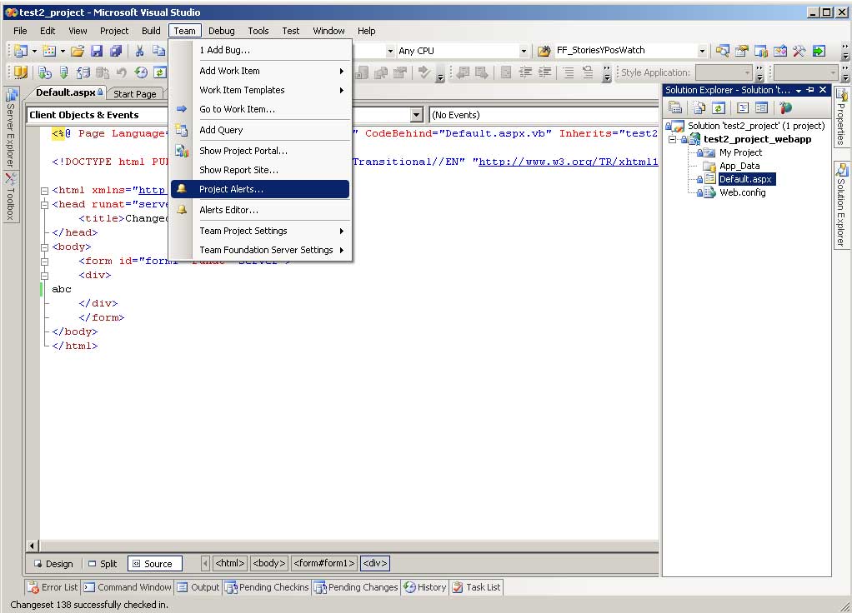Open the Debug menu
The image size is (852, 613).
coord(222,31)
